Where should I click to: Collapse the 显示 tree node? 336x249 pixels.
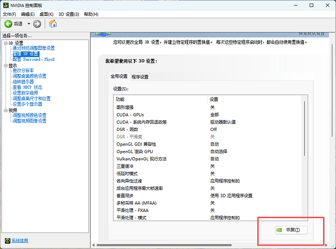(6, 66)
